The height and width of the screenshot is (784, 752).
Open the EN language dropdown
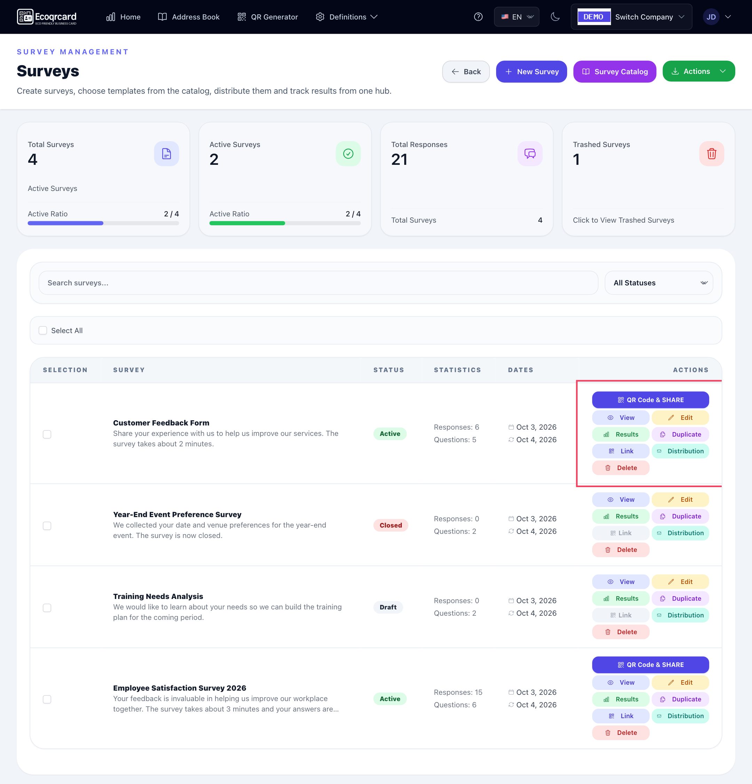(516, 17)
